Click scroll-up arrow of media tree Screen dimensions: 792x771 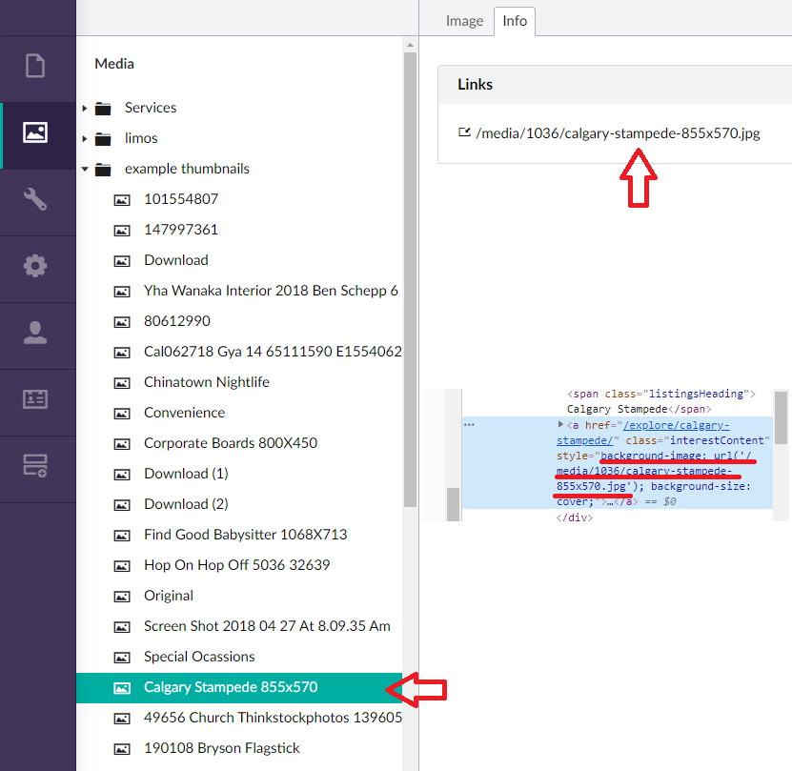[x=410, y=45]
